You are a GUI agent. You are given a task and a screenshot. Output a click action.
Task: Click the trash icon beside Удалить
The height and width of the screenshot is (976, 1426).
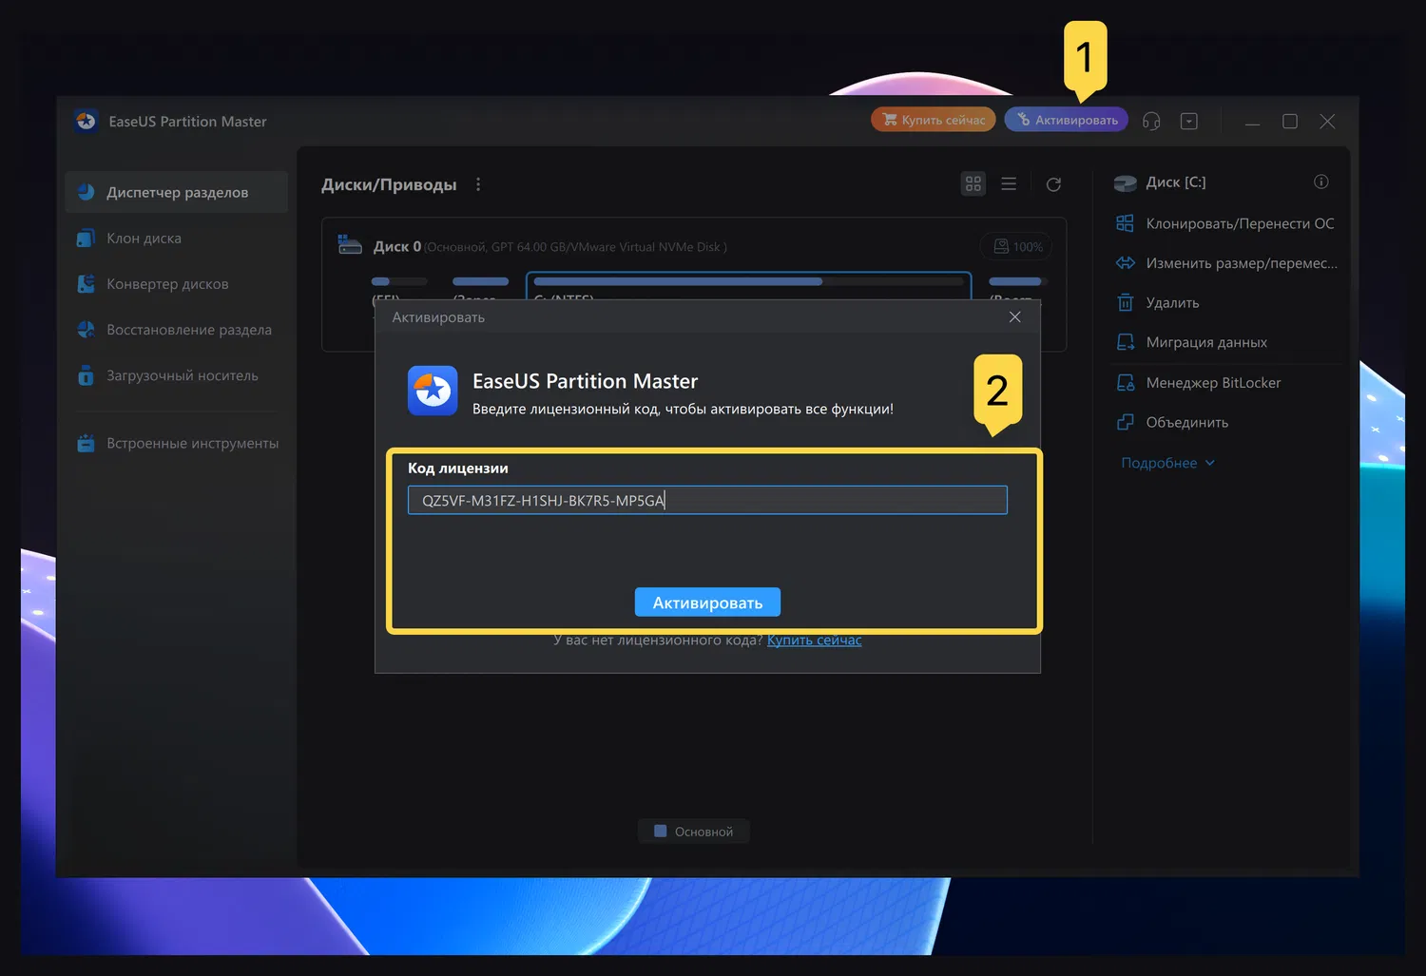tap(1126, 303)
